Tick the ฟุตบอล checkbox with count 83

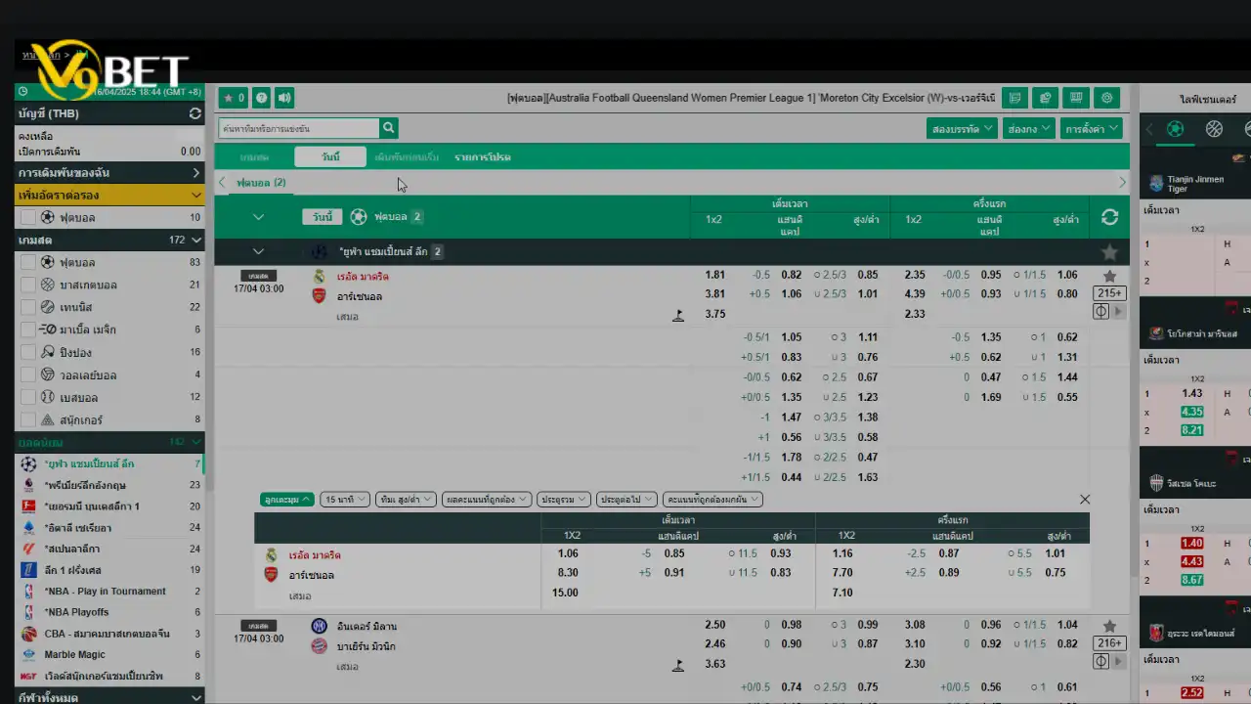coord(28,262)
